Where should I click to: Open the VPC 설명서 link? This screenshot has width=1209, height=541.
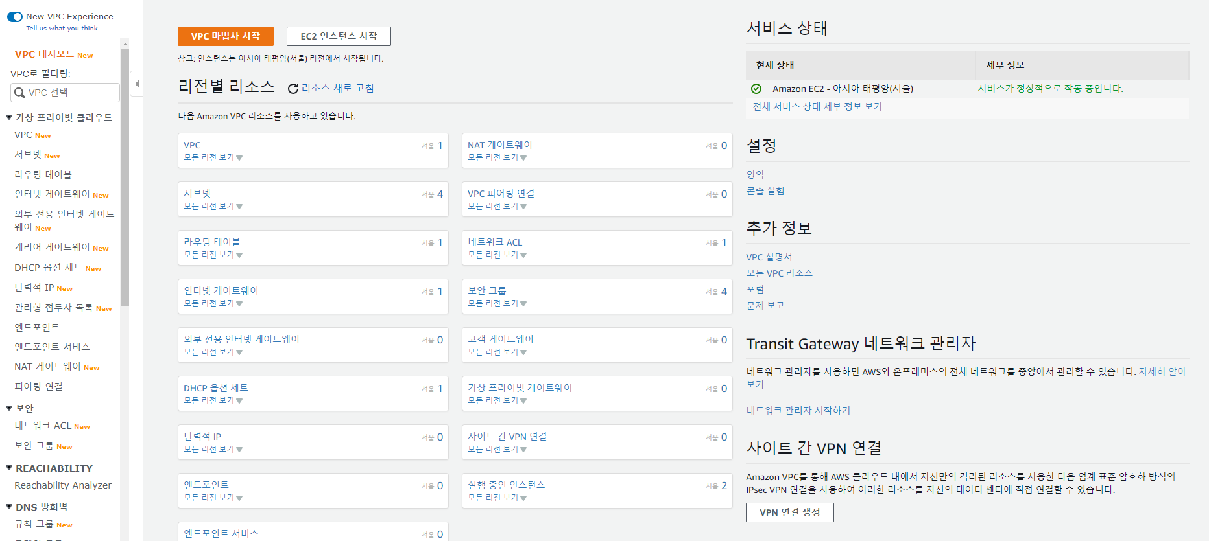[769, 257]
